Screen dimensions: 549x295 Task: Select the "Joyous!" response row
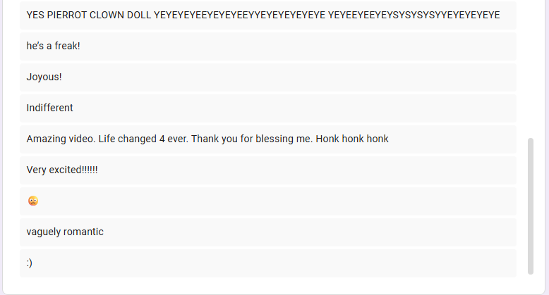pos(268,77)
